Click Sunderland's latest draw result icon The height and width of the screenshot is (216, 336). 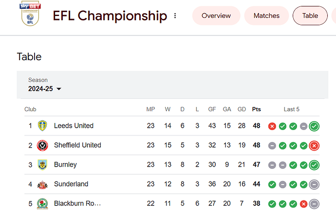[x=314, y=184]
